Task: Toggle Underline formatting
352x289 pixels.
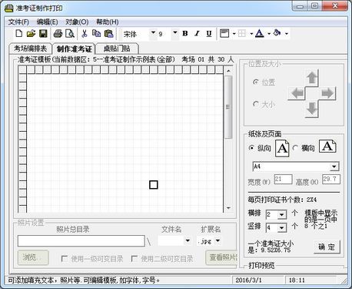Action: (x=209, y=33)
